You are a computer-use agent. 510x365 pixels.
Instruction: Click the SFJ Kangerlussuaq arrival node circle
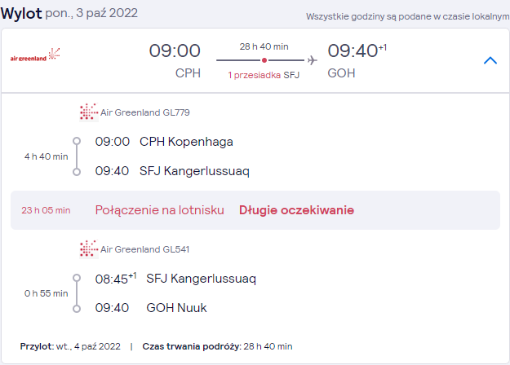[x=77, y=172]
